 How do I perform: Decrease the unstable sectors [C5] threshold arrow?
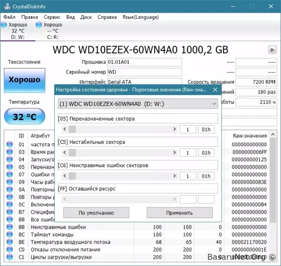(65, 153)
